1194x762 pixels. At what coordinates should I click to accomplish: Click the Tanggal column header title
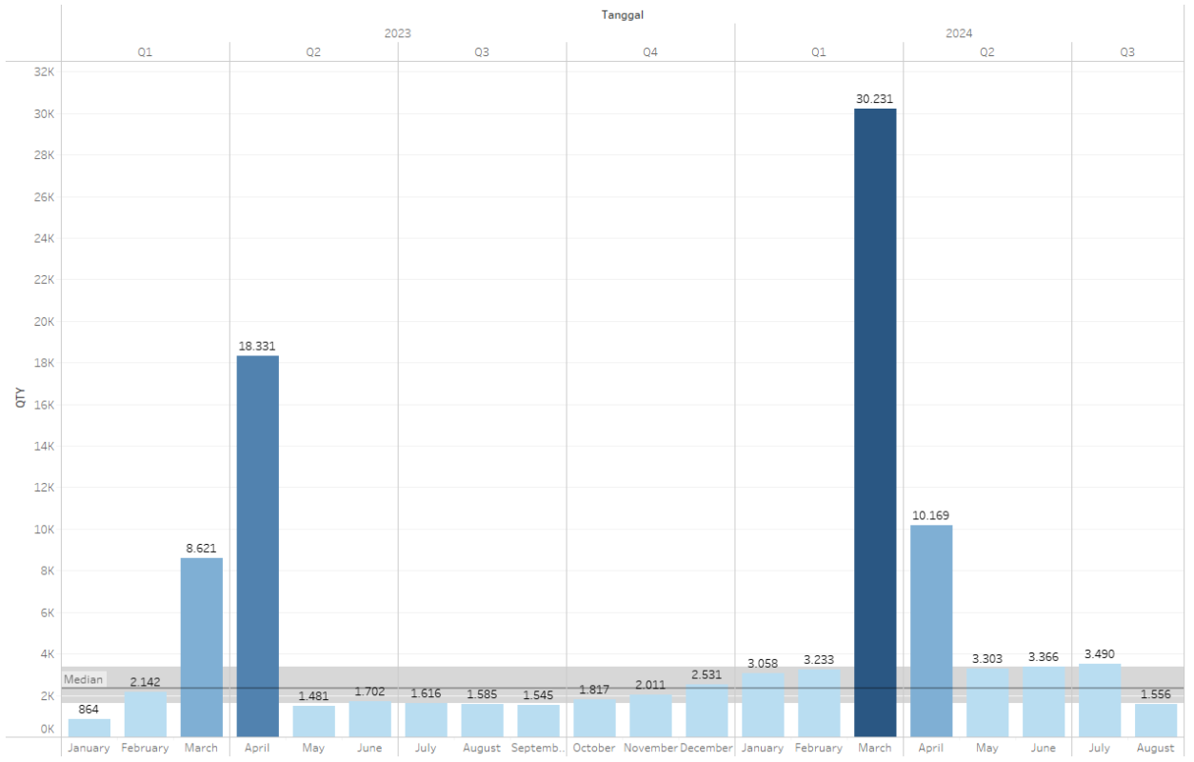624,14
